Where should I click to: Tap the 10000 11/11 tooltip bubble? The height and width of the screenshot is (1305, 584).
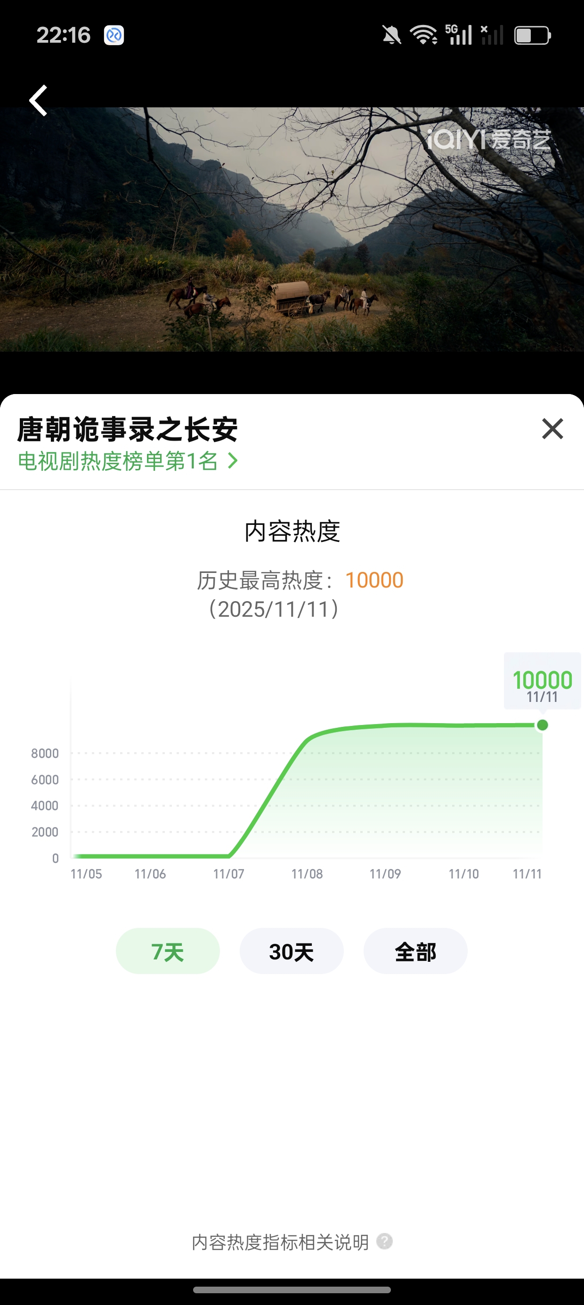542,681
